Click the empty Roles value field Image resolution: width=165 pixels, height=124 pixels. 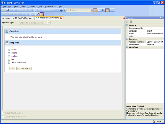pos(155,36)
